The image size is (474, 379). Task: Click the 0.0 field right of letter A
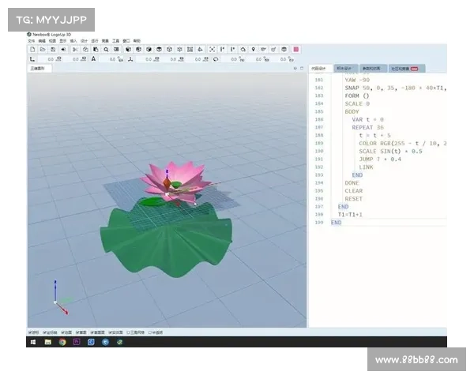click(112, 59)
